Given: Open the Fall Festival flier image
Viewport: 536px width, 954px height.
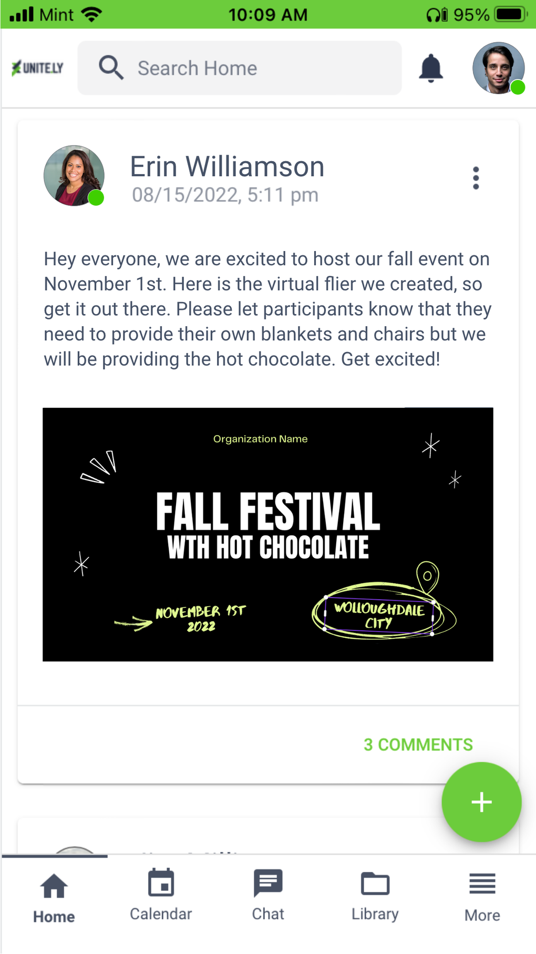Looking at the screenshot, I should (x=268, y=534).
